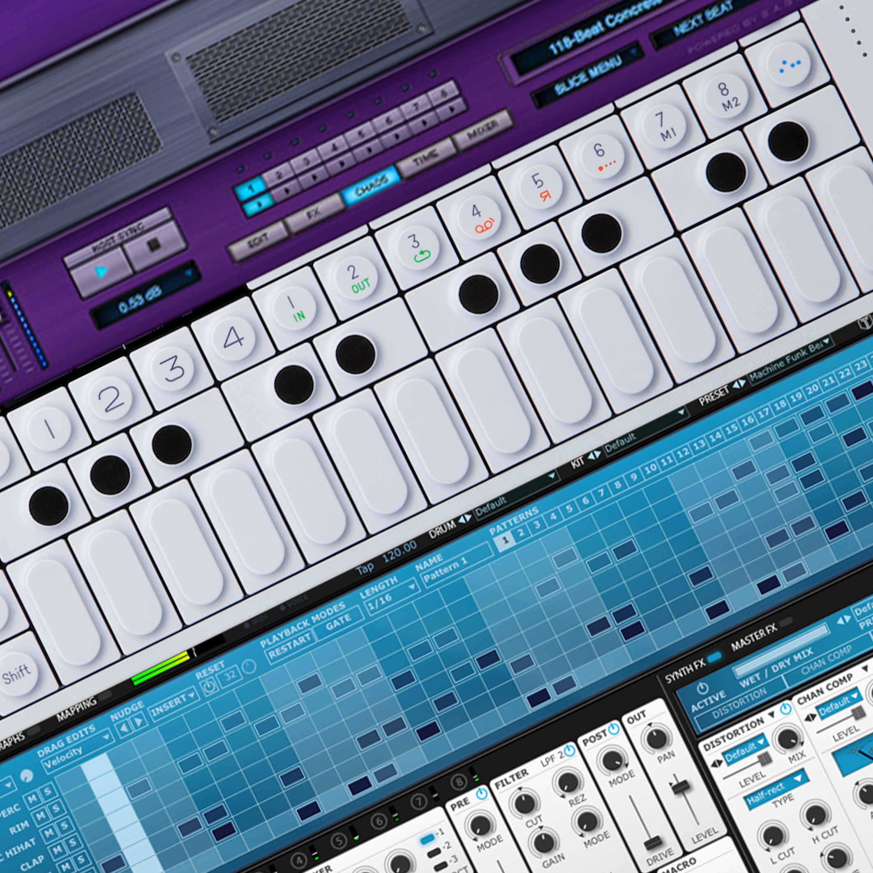Mute the PERC drum row
Viewport: 873px width, 873px height.
coord(33,799)
